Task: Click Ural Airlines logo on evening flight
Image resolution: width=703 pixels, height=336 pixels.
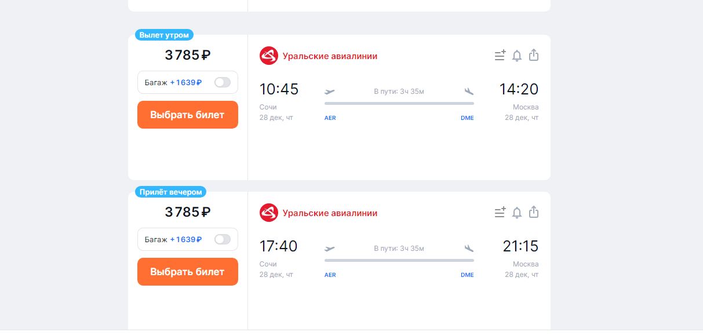Action: point(269,213)
